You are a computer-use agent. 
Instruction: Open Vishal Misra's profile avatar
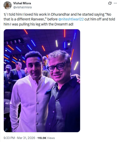pos(8,5)
